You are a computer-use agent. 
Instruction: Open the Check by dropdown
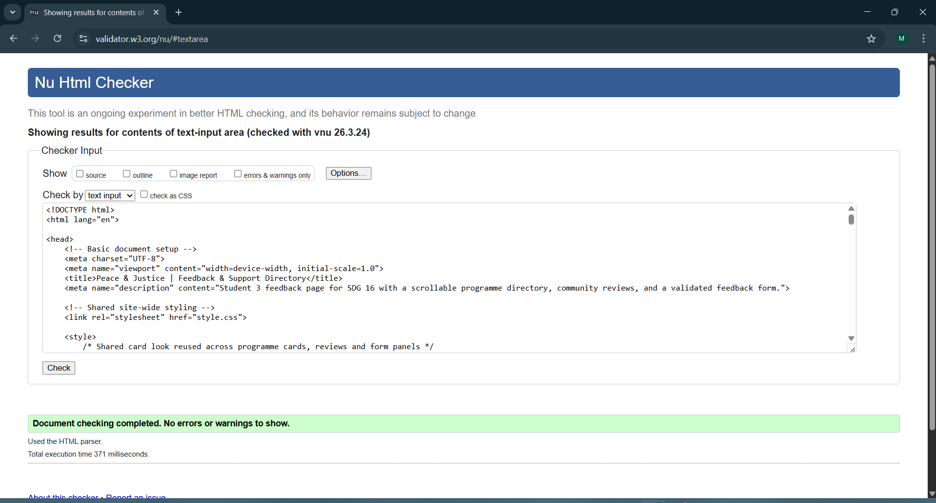point(109,195)
